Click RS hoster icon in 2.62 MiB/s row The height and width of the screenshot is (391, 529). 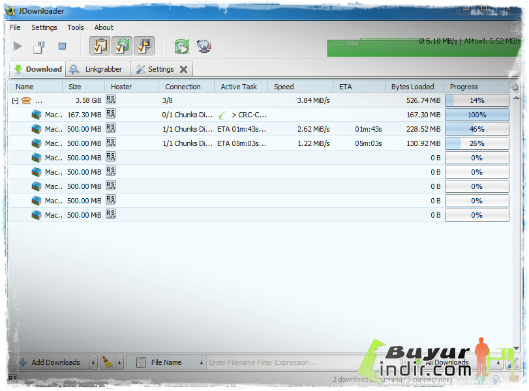(111, 128)
